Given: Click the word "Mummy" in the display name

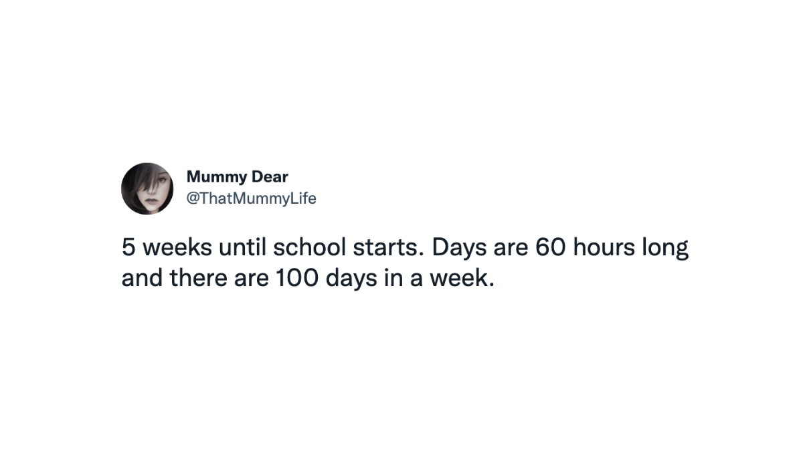Looking at the screenshot, I should tap(217, 177).
